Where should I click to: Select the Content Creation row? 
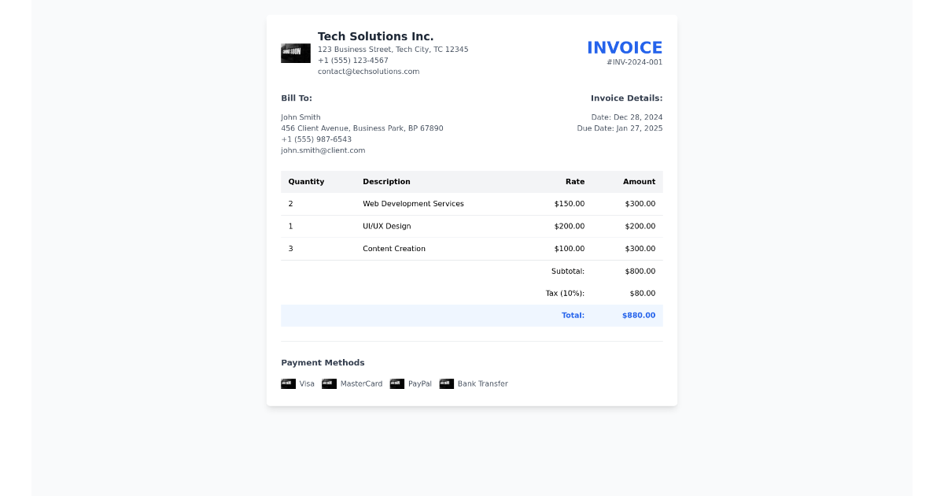[x=472, y=248]
